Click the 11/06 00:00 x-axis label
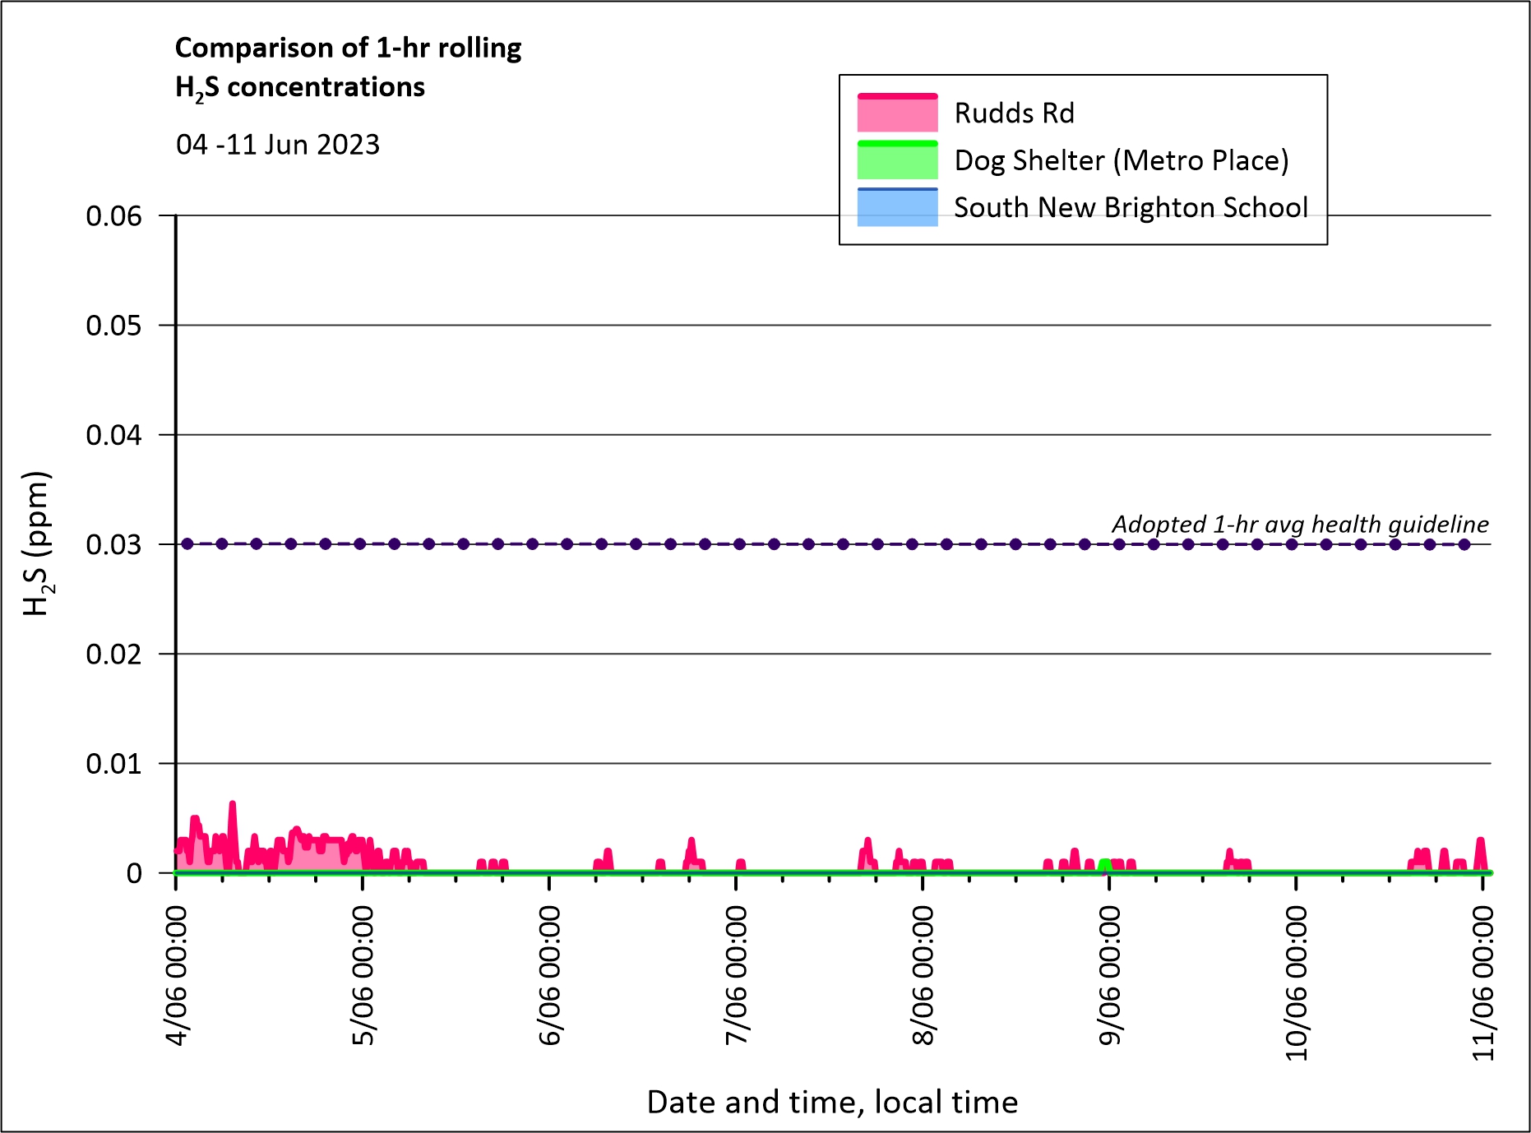Viewport: 1531px width, 1133px height. (1482, 983)
